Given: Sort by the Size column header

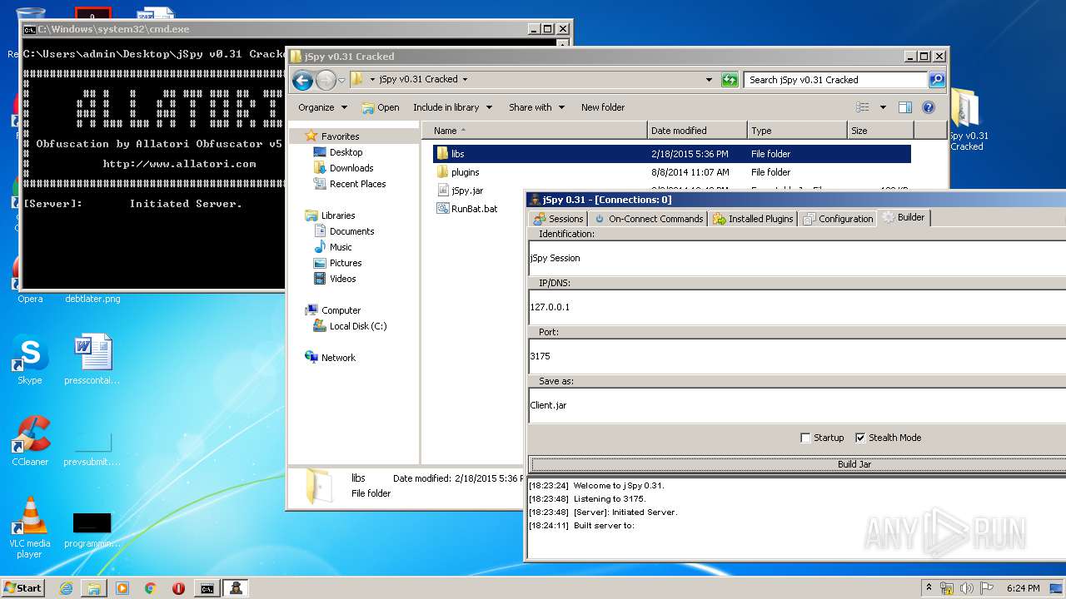Looking at the screenshot, I should [x=880, y=131].
